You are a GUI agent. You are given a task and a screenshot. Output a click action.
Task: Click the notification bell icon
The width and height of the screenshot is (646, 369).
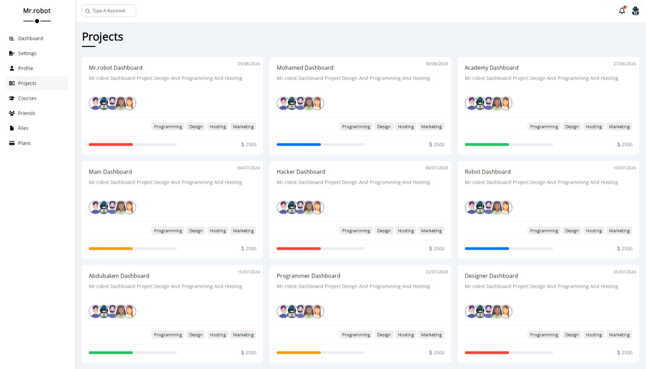[x=621, y=11]
